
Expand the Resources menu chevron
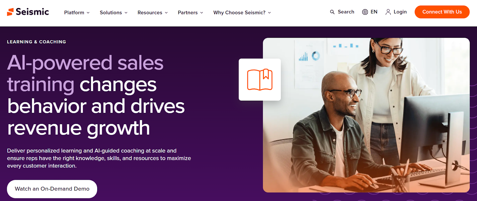tap(166, 13)
